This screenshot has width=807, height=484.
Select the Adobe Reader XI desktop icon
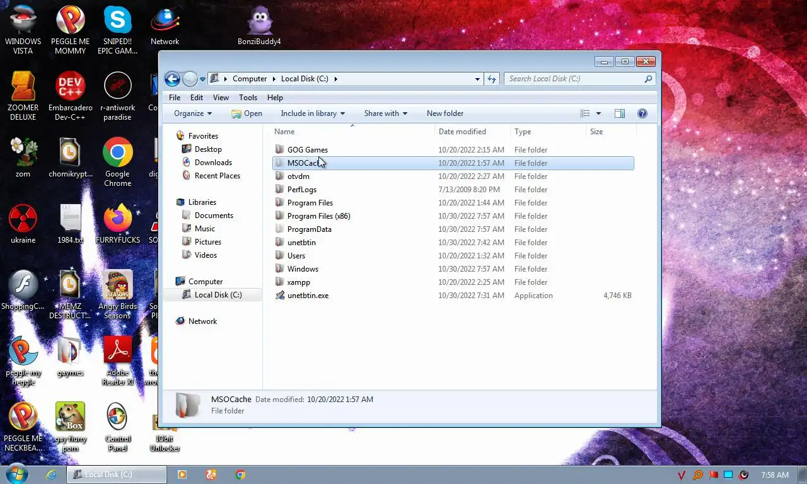118,360
